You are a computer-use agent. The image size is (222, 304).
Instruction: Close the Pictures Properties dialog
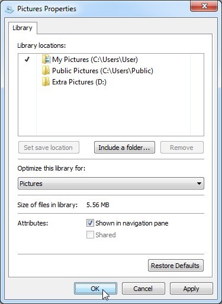204,6
